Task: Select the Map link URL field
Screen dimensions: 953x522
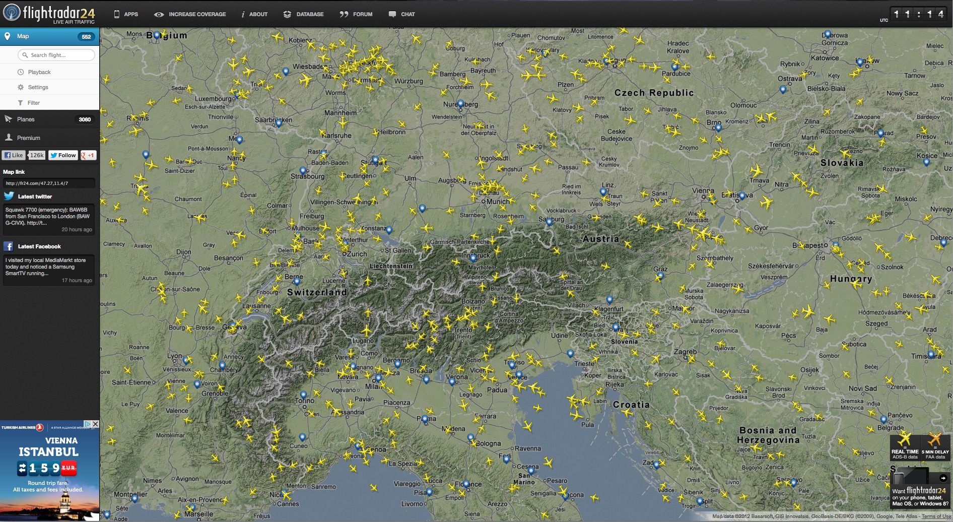Action: tap(49, 183)
